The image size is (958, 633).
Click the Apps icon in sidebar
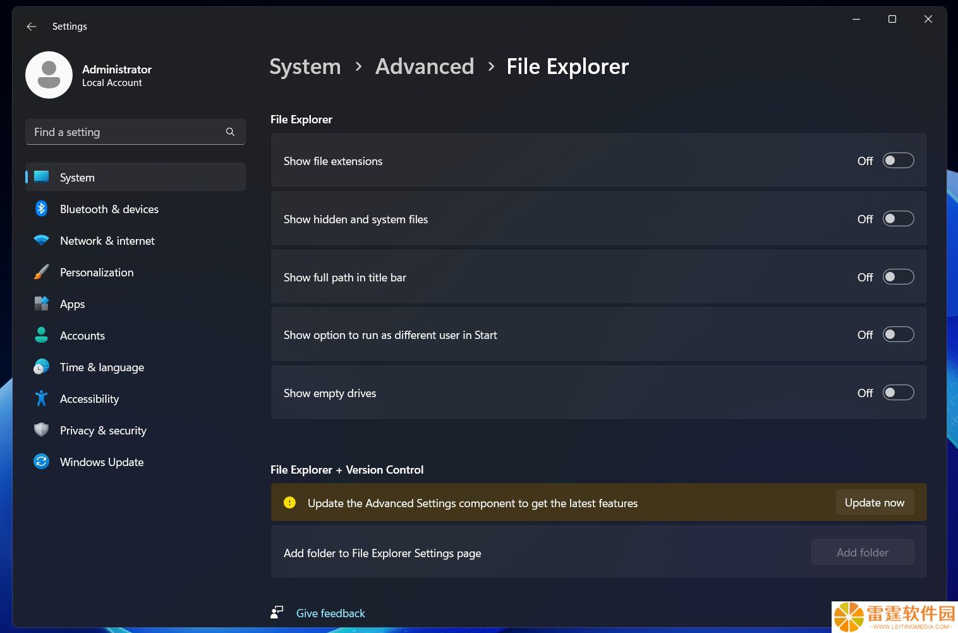(41, 304)
